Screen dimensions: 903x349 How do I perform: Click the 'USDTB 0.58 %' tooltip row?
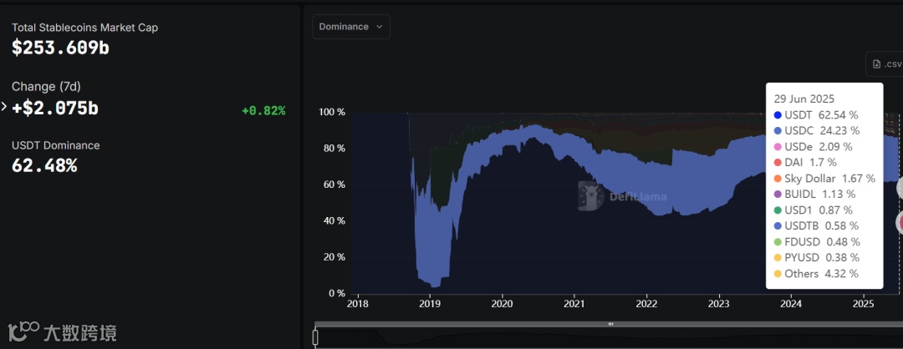(817, 226)
